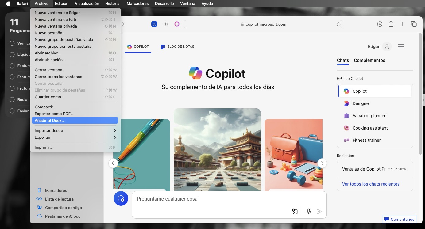Open Ver todos los chats recientes
Image resolution: width=425 pixels, height=229 pixels.
371,184
